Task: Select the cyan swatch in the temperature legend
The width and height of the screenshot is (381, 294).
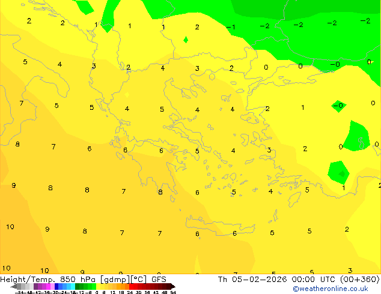Action: click(x=73, y=286)
